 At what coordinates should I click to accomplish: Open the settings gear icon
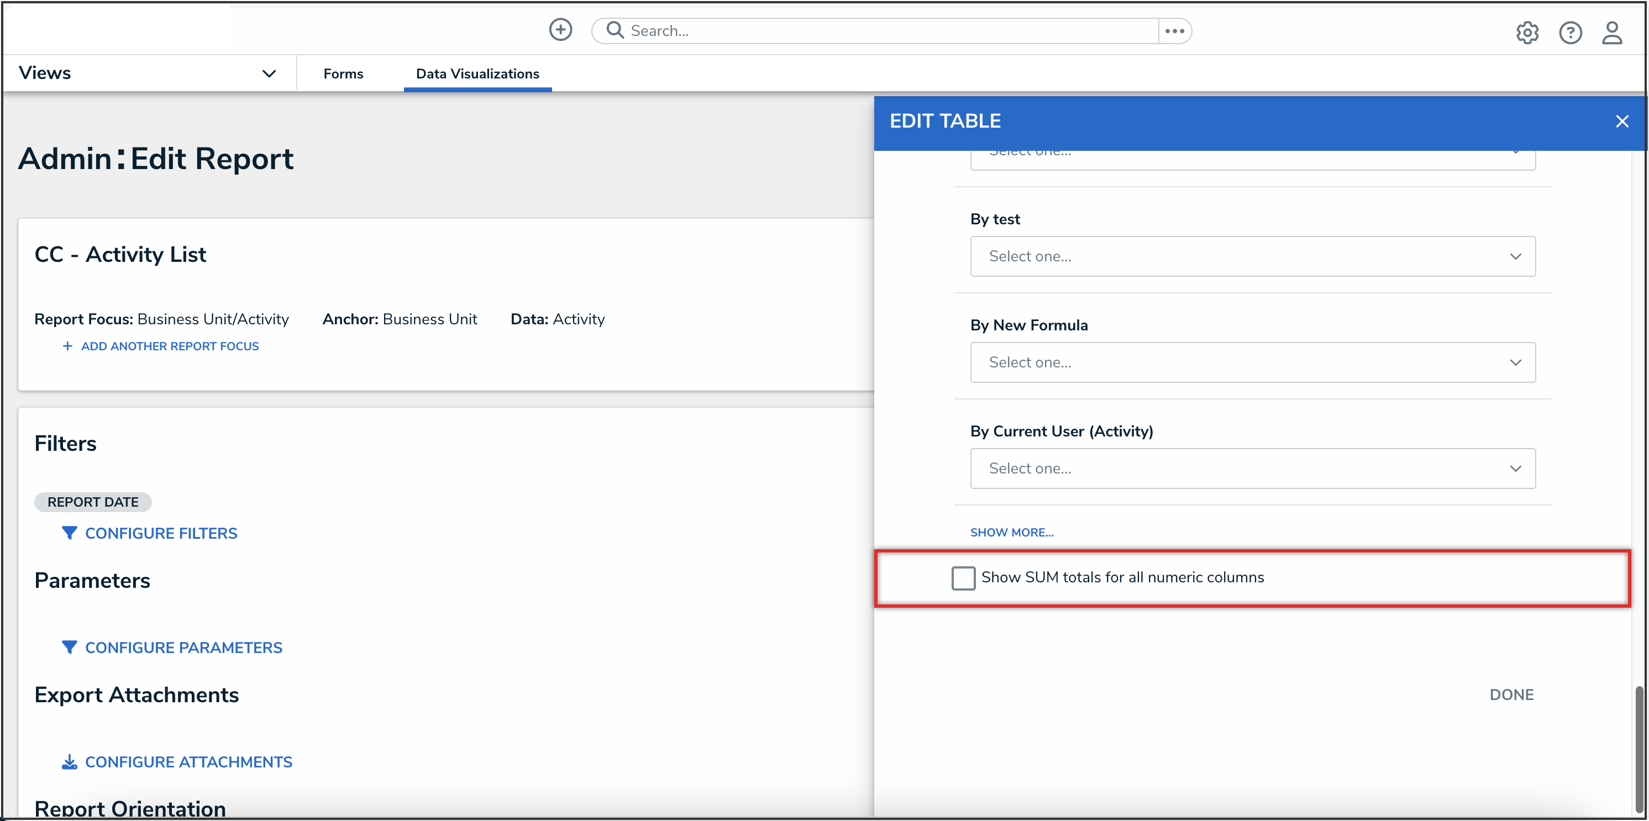click(1527, 32)
